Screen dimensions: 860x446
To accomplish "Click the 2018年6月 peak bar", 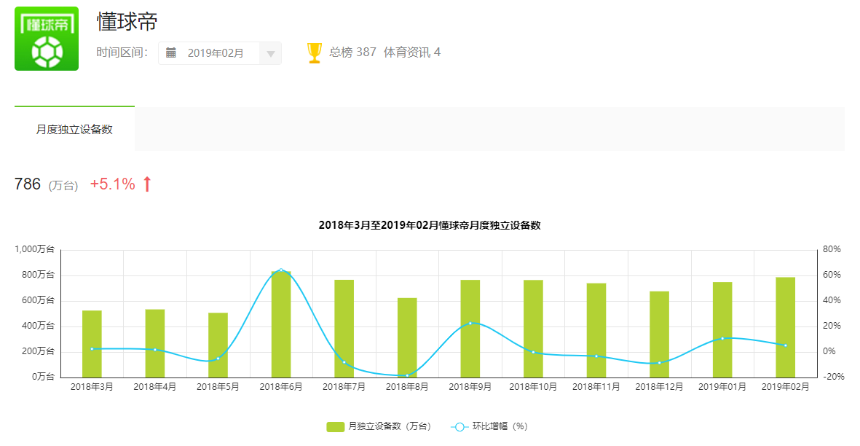I will pos(281,324).
